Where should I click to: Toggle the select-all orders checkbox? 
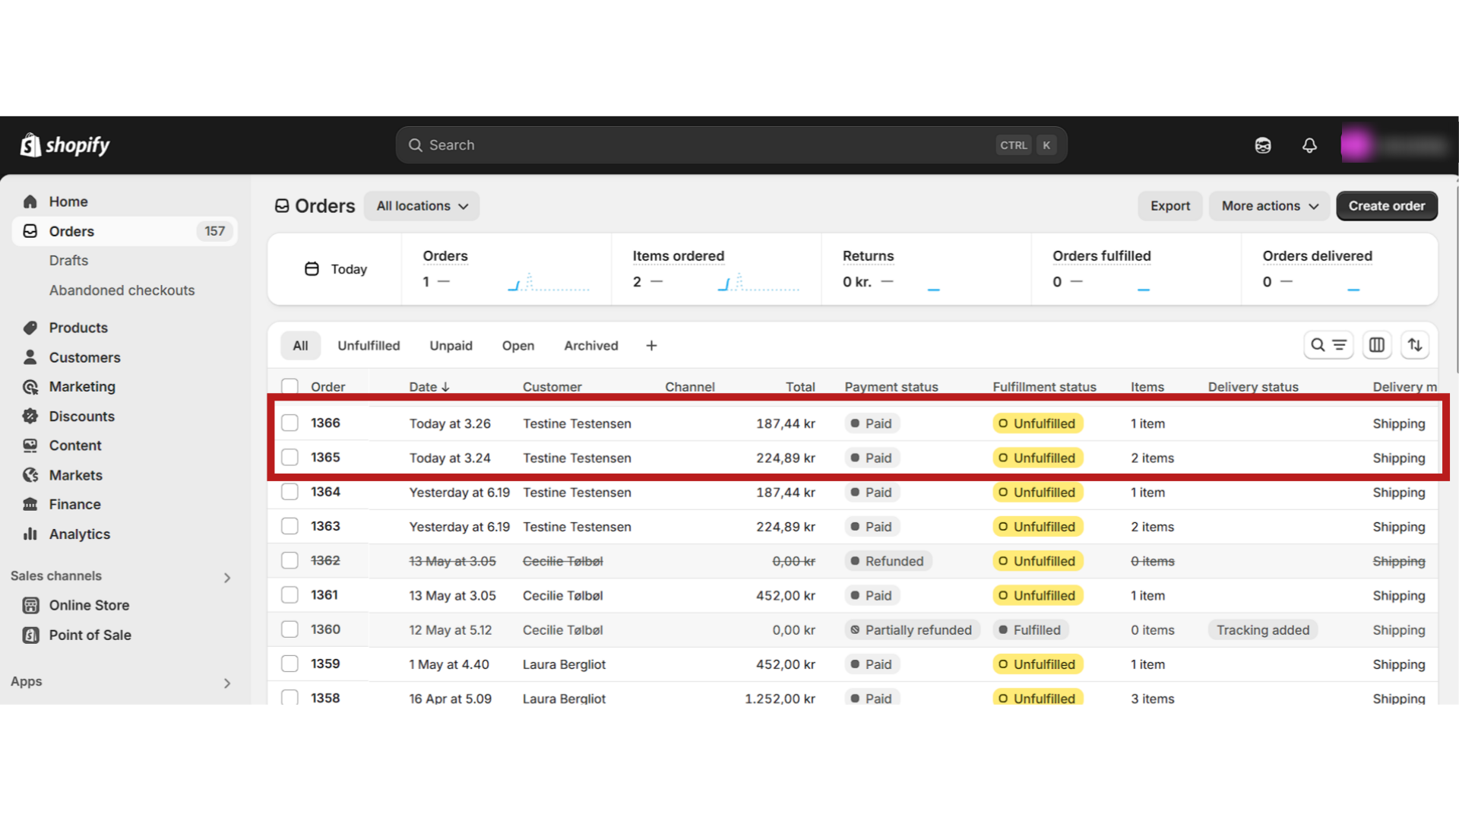pos(290,386)
